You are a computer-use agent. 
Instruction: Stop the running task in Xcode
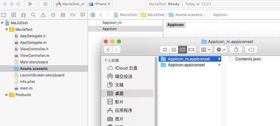pyautogui.click(x=45, y=4)
